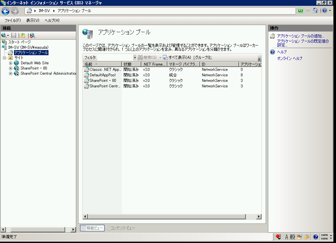Expand the SharePoint - 80 tree node
This screenshot has height=243, width=336.
pyautogui.click(x=11, y=68)
